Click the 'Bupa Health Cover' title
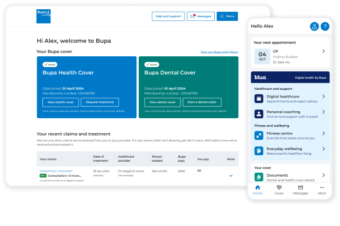The image size is (340, 226). point(68,72)
